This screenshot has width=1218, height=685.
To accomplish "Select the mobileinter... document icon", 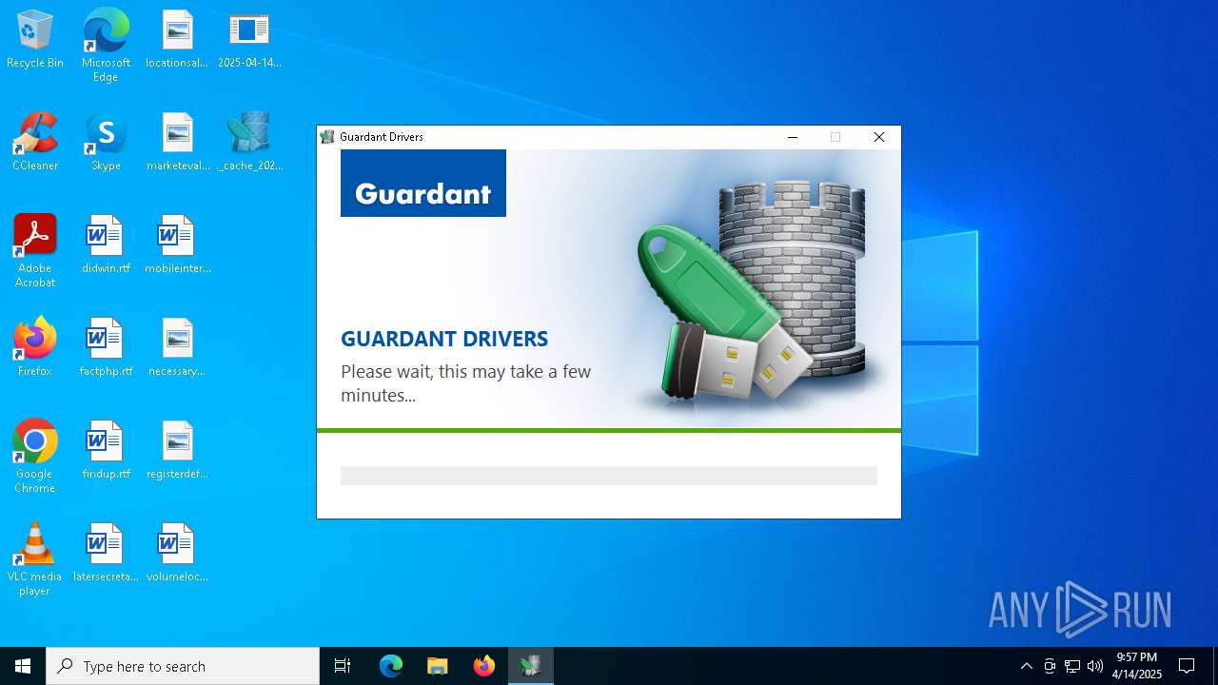I will [x=177, y=245].
